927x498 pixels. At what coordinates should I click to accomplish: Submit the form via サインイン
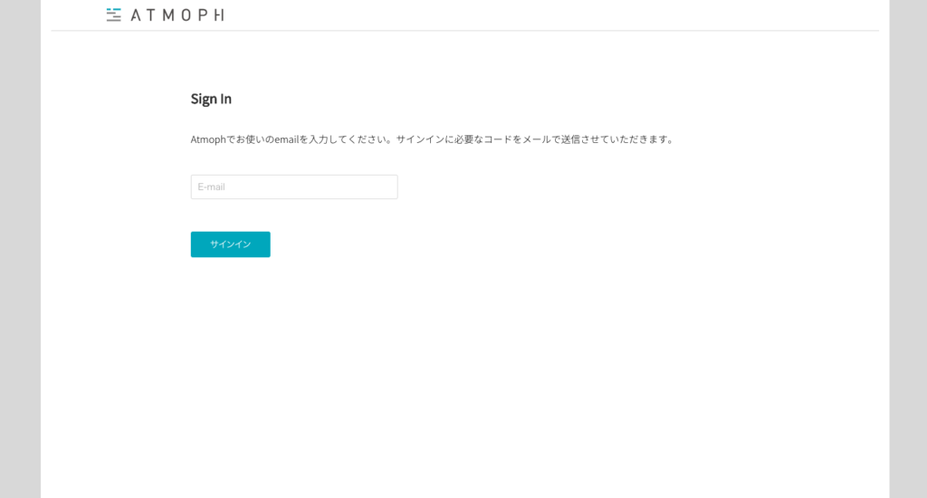(231, 244)
